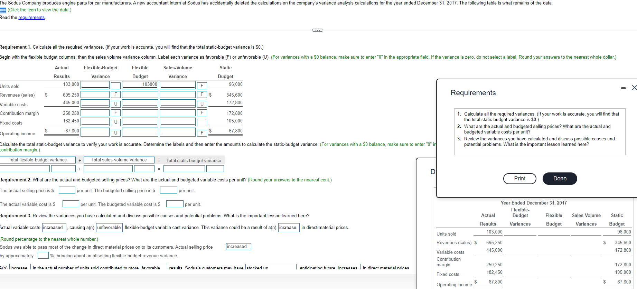Open 'Total flexible-budget variance' label dropdown
The height and width of the screenshot is (289, 637).
coord(38,160)
